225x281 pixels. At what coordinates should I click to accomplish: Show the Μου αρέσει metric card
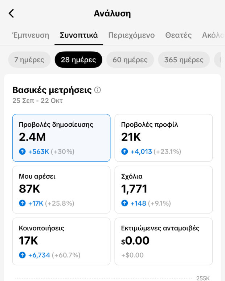pyautogui.click(x=61, y=190)
